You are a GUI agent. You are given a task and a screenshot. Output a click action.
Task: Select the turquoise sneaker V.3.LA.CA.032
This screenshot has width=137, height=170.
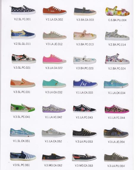[x=54, y=84]
